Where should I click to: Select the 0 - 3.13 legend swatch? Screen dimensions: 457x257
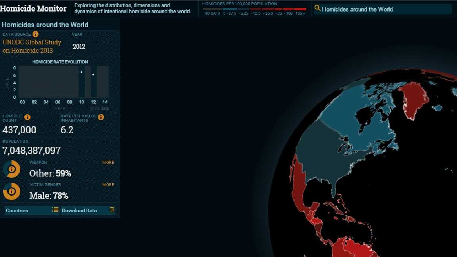[230, 10]
